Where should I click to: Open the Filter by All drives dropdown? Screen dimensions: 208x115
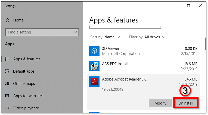click(x=147, y=37)
